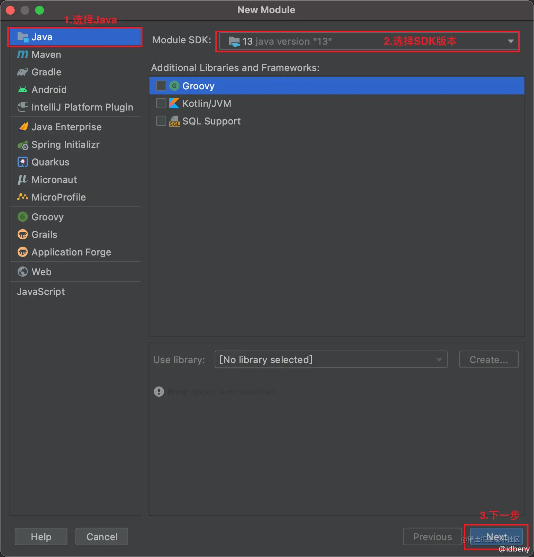Click the Next button
The image size is (534, 557).
(x=497, y=537)
